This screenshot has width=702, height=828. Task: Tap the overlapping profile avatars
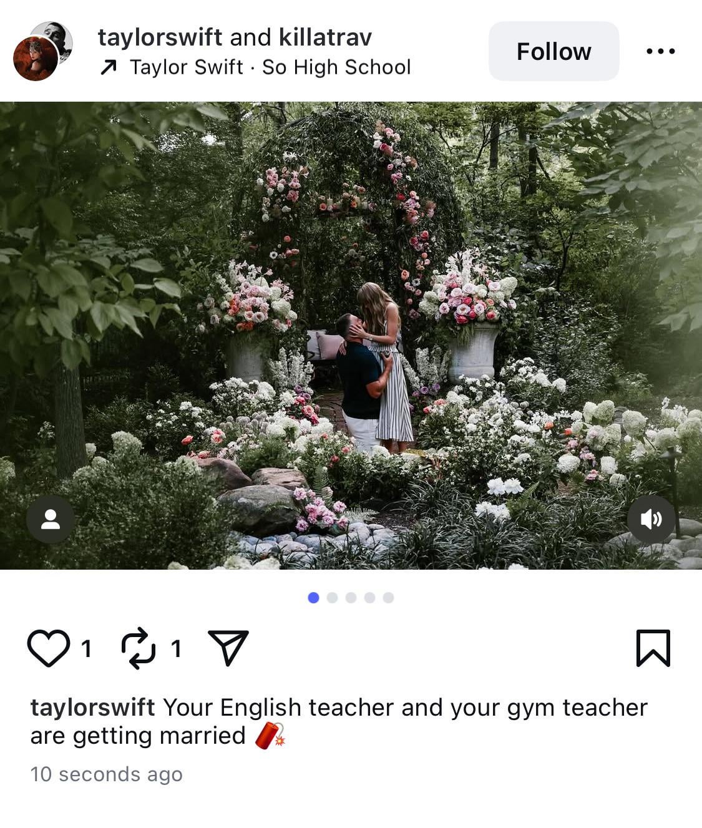(42, 51)
